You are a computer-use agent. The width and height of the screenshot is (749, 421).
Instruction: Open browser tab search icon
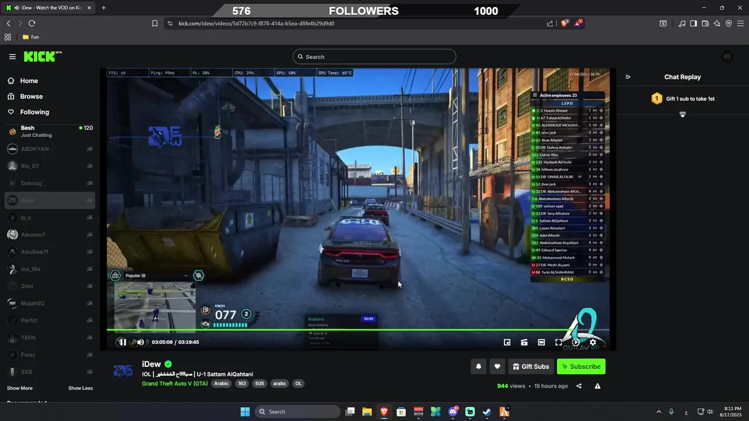(x=663, y=23)
